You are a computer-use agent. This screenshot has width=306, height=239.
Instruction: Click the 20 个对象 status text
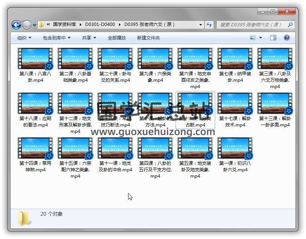coord(52,214)
